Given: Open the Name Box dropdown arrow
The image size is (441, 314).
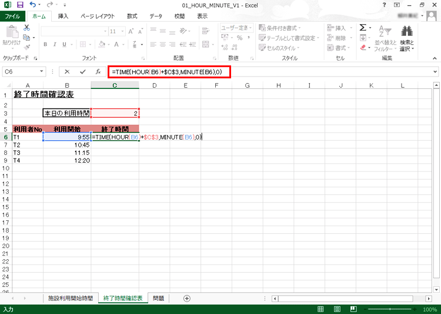Looking at the screenshot, I should coord(41,72).
